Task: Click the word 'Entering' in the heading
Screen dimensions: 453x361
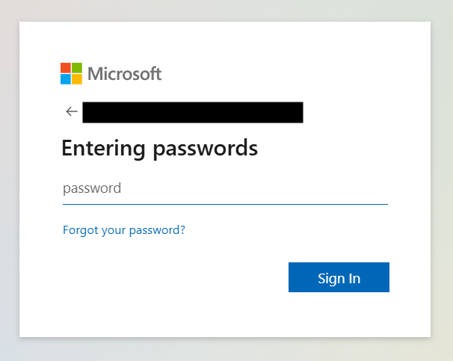Action: point(104,148)
